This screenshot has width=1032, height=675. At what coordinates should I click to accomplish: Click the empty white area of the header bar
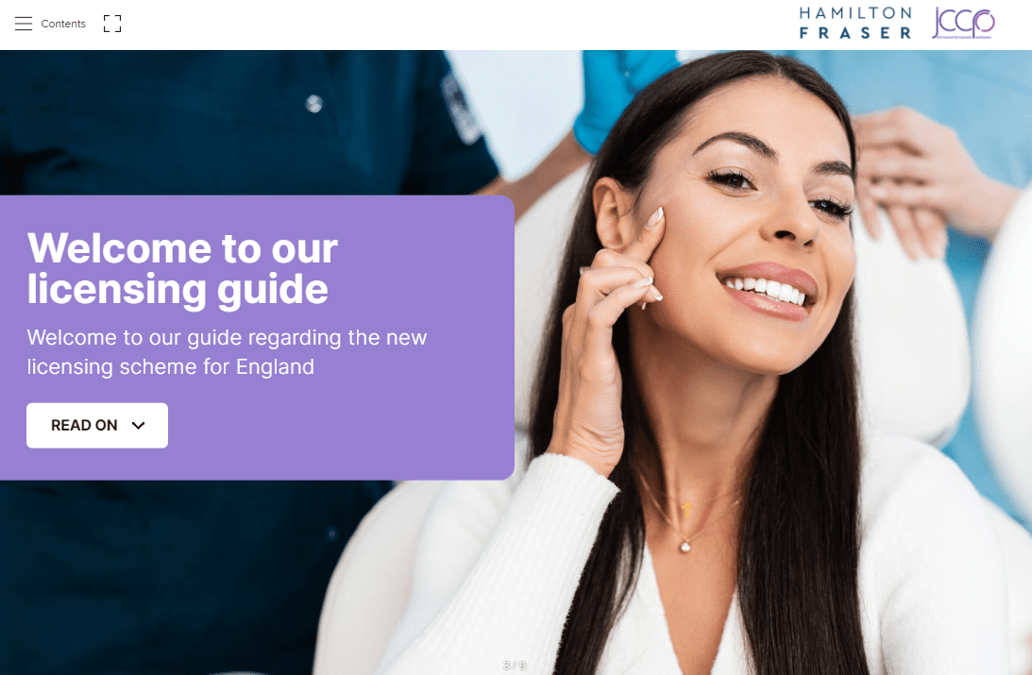pyautogui.click(x=461, y=24)
